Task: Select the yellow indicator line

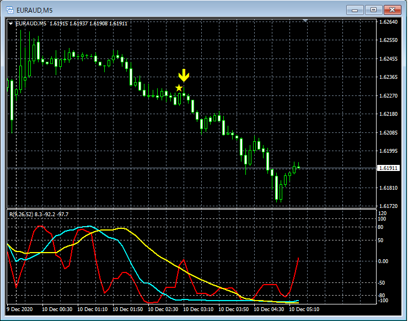Action: pyautogui.click(x=165, y=260)
